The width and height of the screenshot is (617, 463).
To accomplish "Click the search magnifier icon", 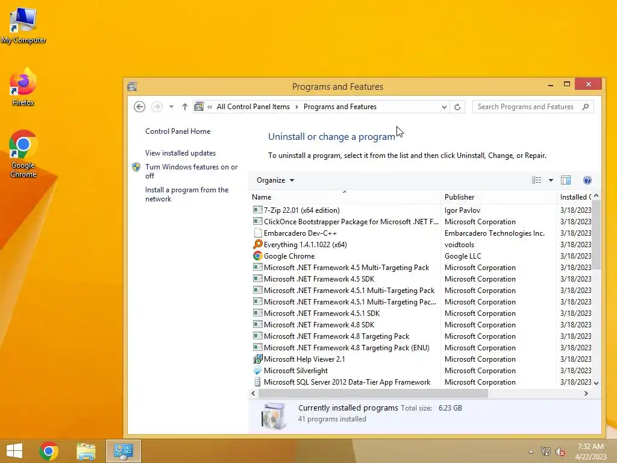I will pos(585,107).
